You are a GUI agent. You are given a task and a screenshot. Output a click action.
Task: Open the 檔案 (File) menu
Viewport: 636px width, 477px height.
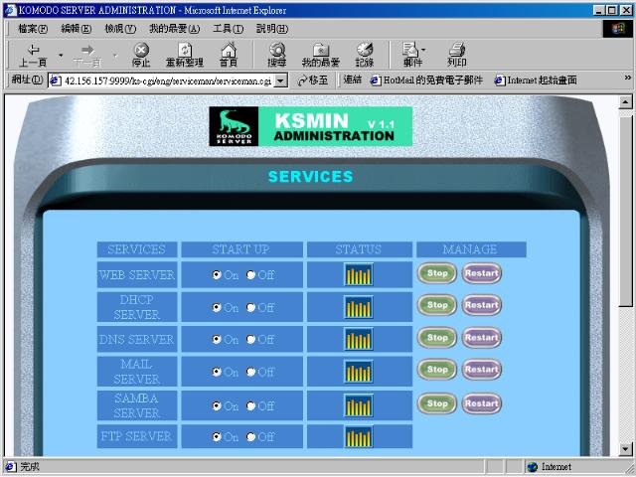coord(32,28)
